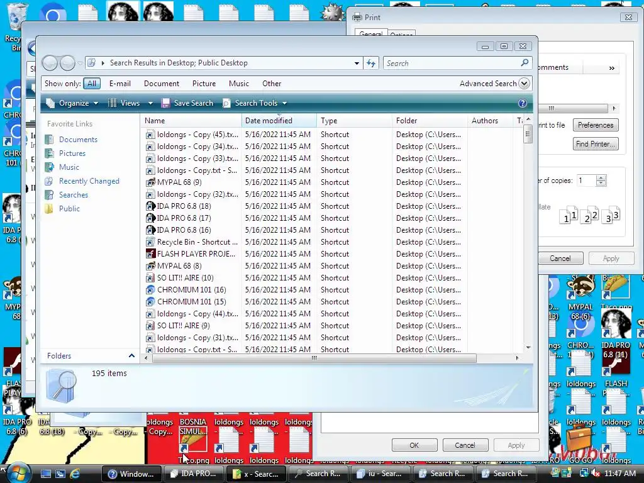Click the OK button in lower dialog

pyautogui.click(x=414, y=445)
